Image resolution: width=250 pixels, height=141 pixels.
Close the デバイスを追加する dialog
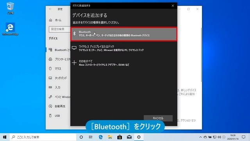pos(173,5)
